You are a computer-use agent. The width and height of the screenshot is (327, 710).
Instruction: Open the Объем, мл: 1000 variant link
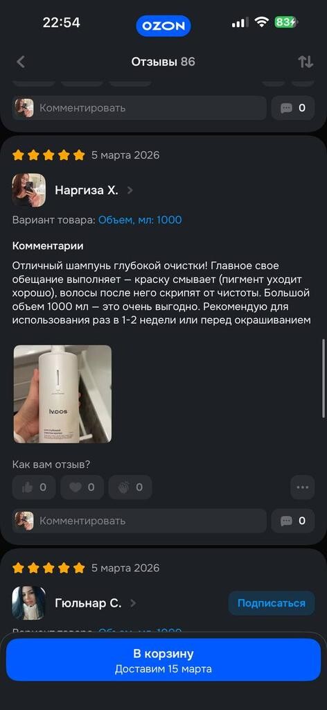coord(140,220)
